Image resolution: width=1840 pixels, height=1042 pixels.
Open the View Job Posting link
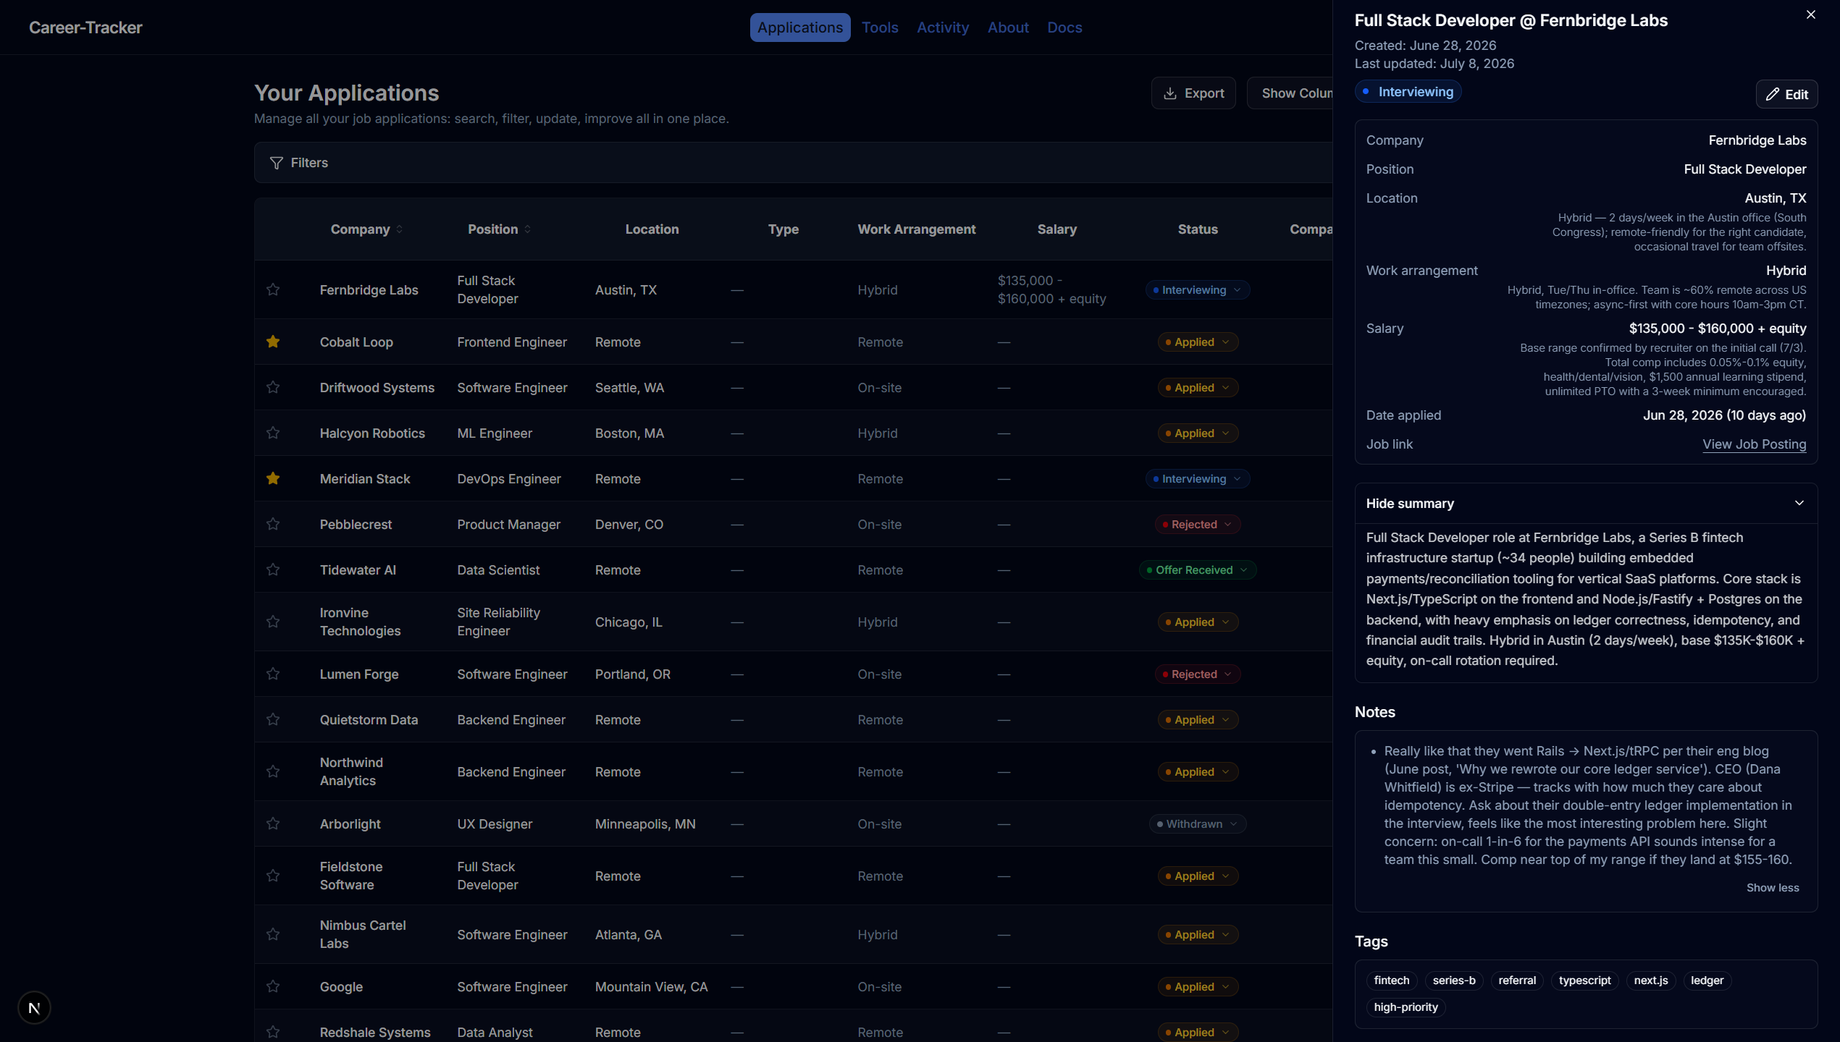click(x=1754, y=444)
